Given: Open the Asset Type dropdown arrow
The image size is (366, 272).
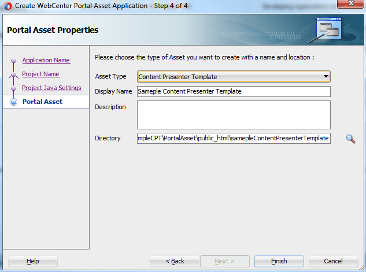Looking at the screenshot, I should [x=326, y=76].
